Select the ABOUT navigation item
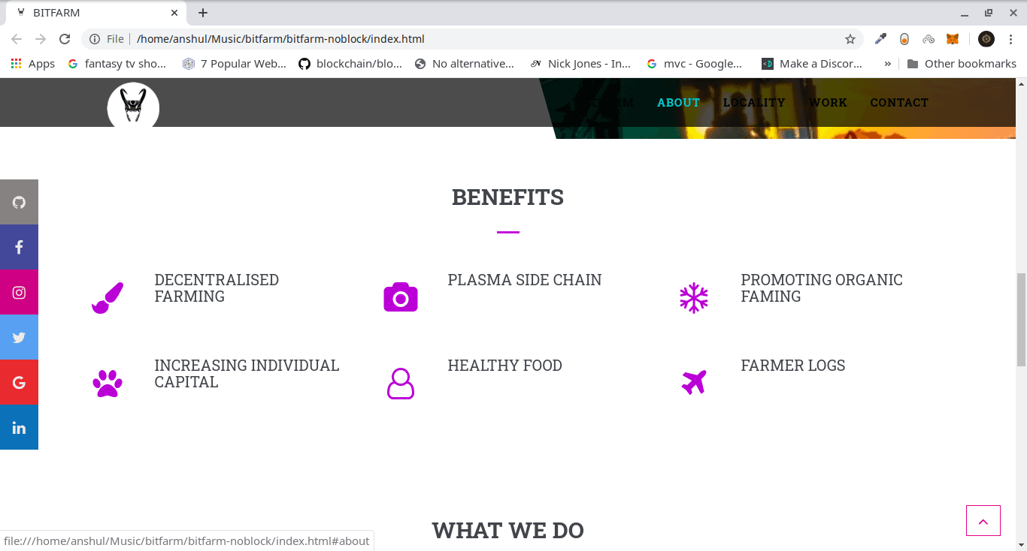Image resolution: width=1027 pixels, height=551 pixels. [678, 103]
